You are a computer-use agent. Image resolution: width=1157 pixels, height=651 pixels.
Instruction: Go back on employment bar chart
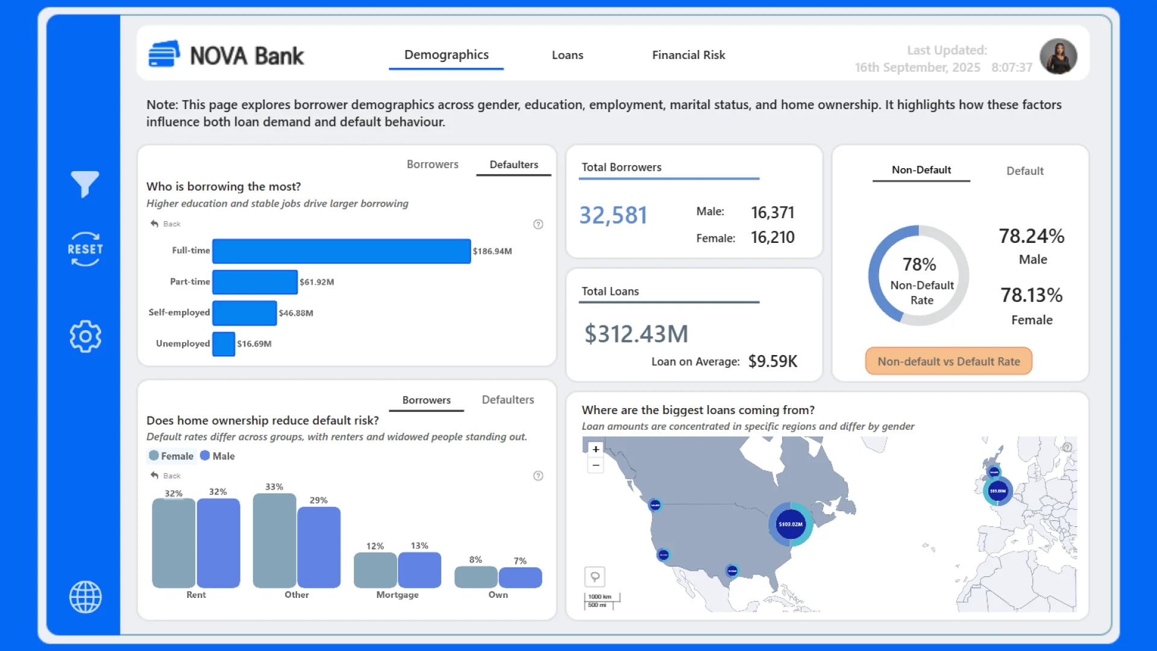[x=165, y=224]
